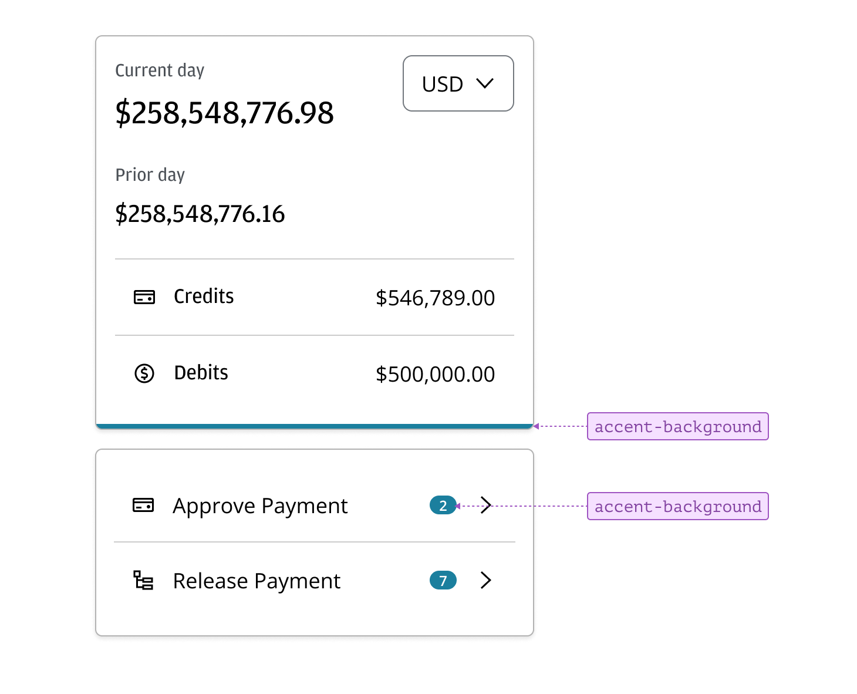
Task: Click the Credits amount $546,789.00
Action: [435, 298]
